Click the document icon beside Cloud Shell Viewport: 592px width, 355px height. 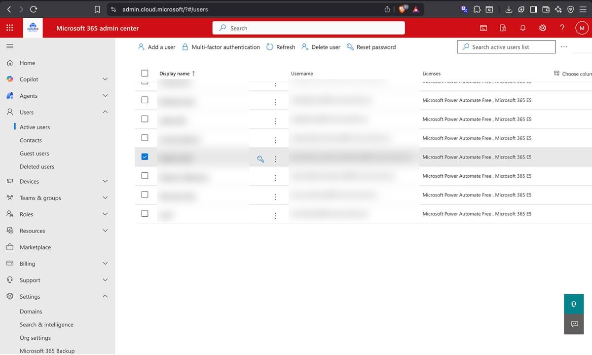coord(503,28)
